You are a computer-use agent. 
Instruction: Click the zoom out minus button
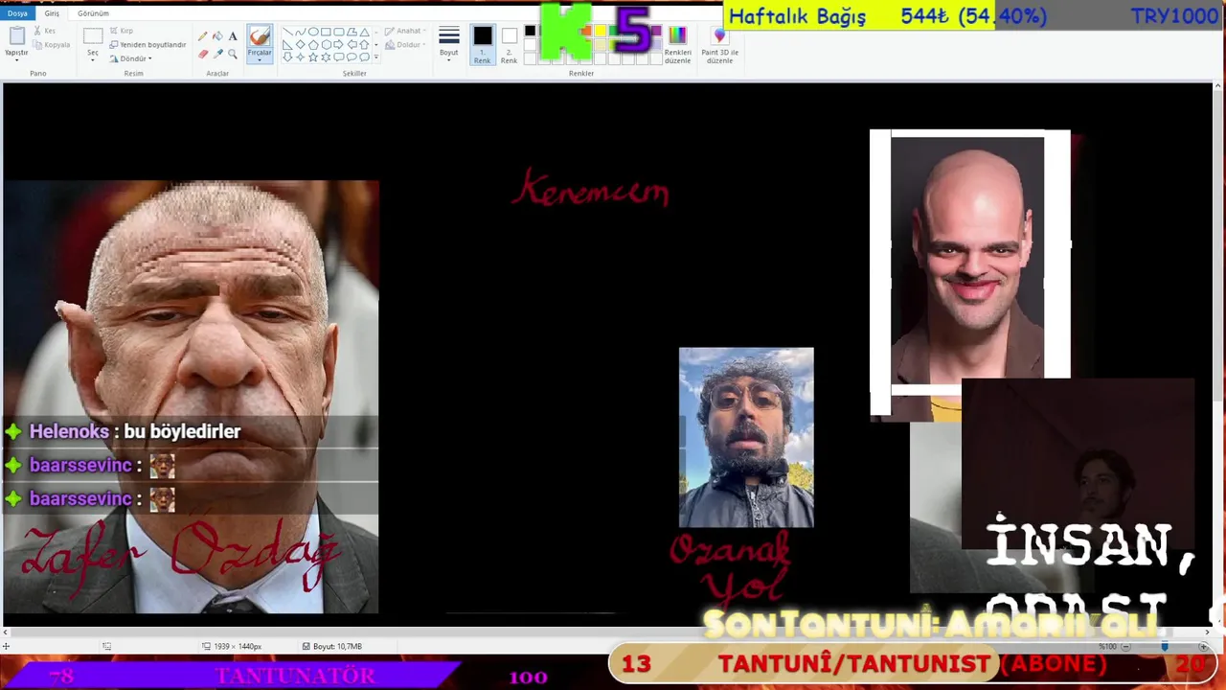[x=1125, y=647]
